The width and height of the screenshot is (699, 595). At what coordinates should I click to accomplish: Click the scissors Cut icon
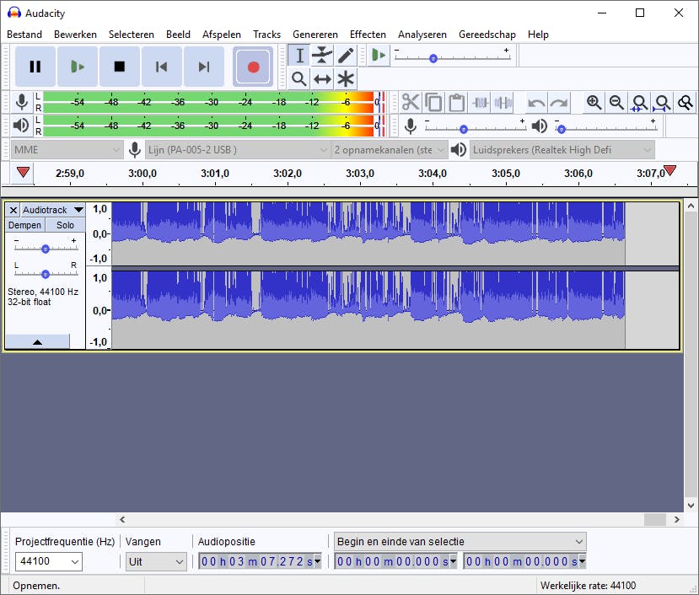pos(411,103)
